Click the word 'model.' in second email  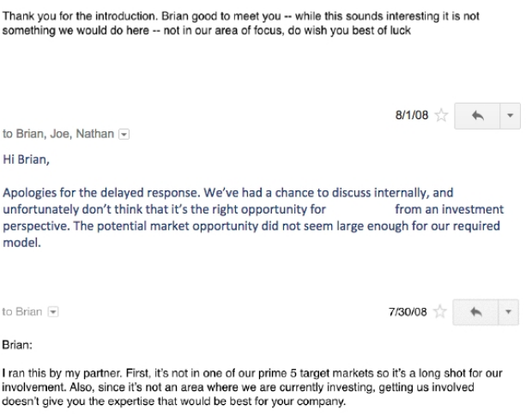[22, 243]
